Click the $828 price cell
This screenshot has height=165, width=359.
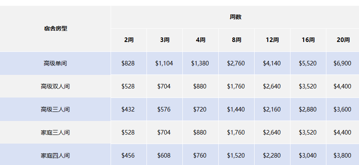(128, 63)
